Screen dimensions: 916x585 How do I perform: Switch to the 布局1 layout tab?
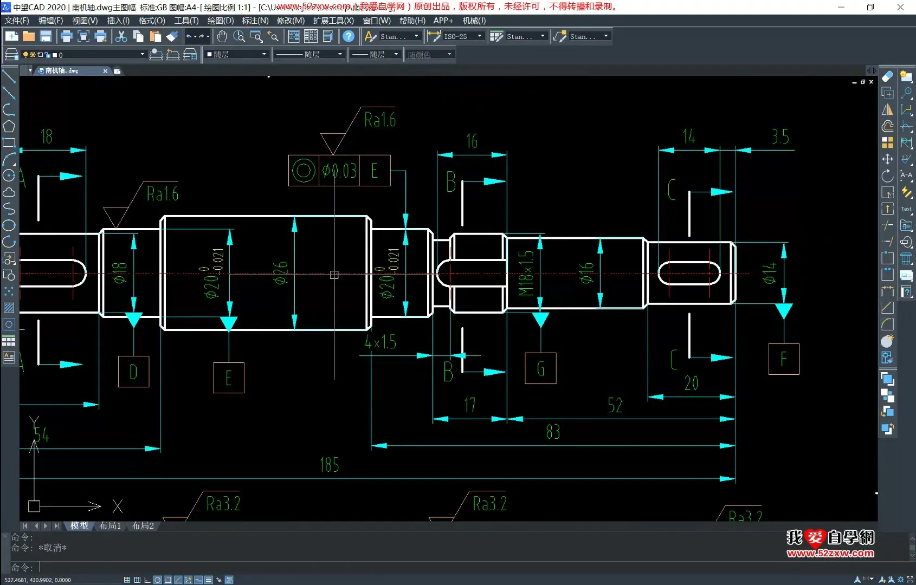[110, 525]
